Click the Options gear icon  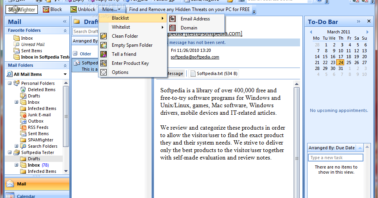pos(104,72)
